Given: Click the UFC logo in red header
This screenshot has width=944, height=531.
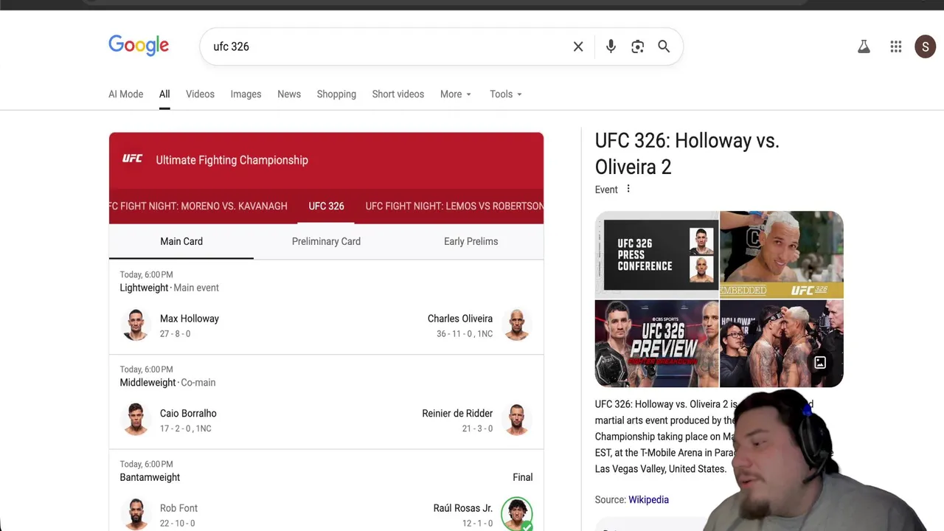Looking at the screenshot, I should pos(133,159).
